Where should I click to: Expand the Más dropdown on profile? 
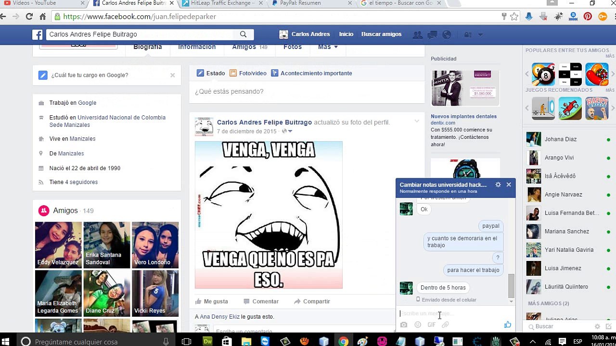pos(328,47)
